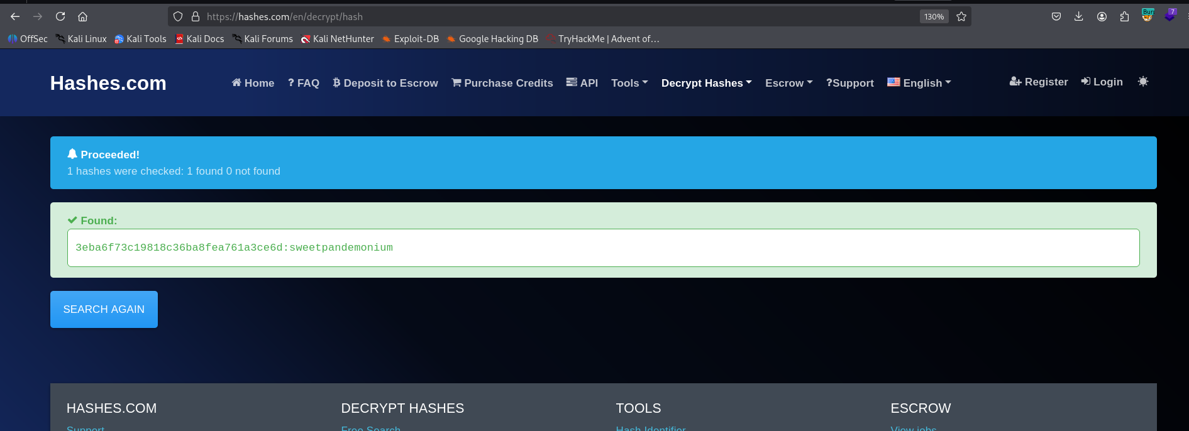Bookmark this page with star icon
The image size is (1189, 431).
[961, 16]
